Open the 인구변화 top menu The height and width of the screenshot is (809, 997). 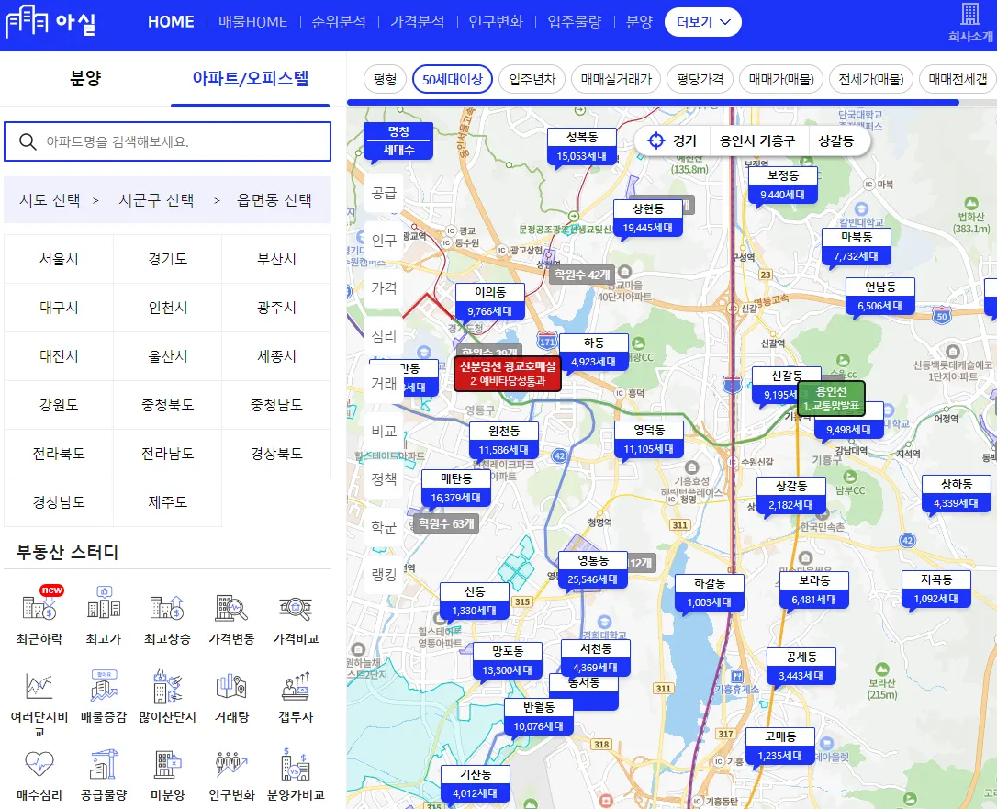pos(496,22)
